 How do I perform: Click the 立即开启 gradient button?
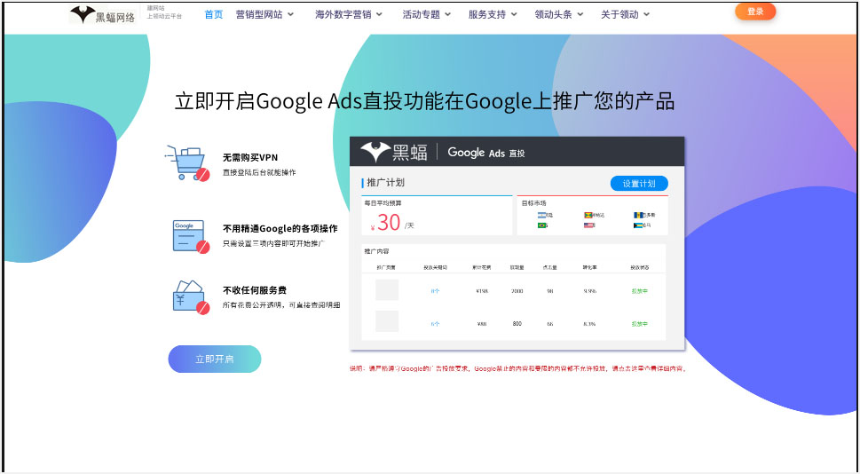[215, 359]
